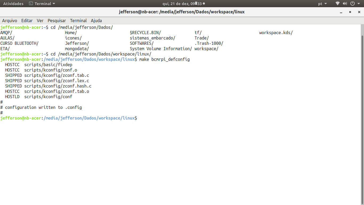
Task: Click the workspace/ entry in last listing row
Action: tap(207, 49)
